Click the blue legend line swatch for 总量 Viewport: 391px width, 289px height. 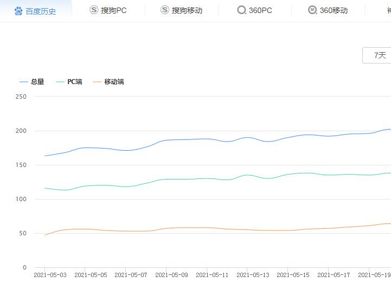pyautogui.click(x=24, y=82)
